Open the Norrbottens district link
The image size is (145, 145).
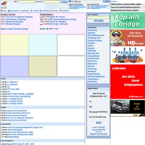92,82
